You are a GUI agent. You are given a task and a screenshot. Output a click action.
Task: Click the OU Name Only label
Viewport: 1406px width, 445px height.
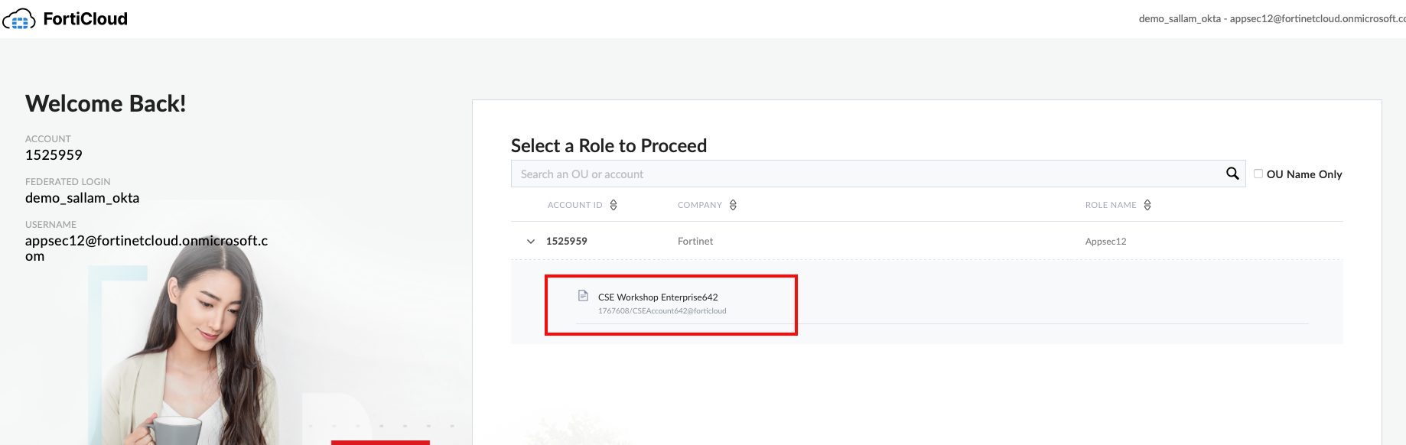click(1304, 174)
